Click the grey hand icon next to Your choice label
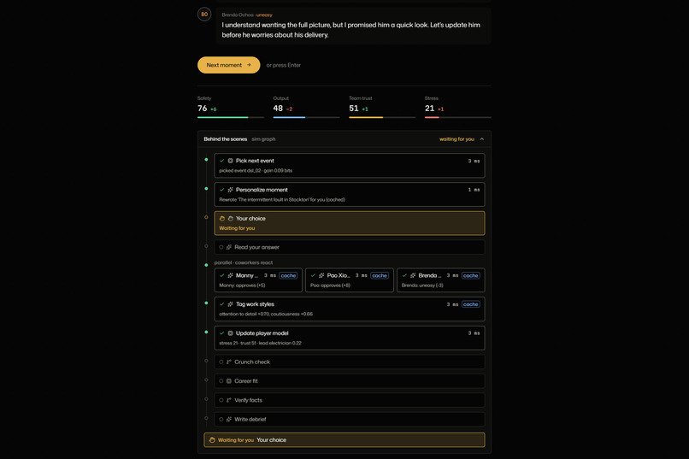Image resolution: width=689 pixels, height=459 pixels. coord(230,218)
